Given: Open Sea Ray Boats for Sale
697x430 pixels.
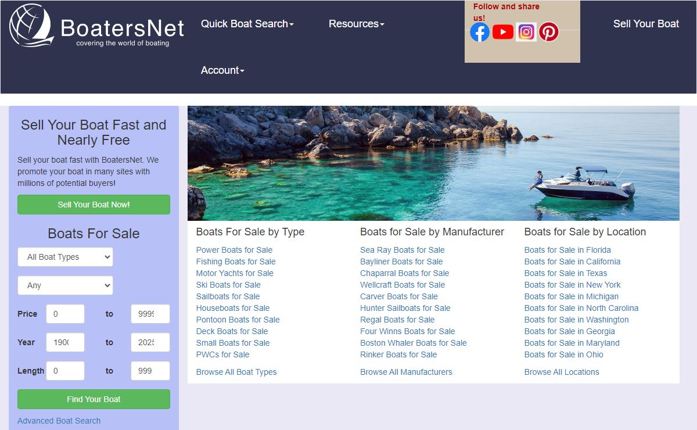Looking at the screenshot, I should pyautogui.click(x=403, y=250).
